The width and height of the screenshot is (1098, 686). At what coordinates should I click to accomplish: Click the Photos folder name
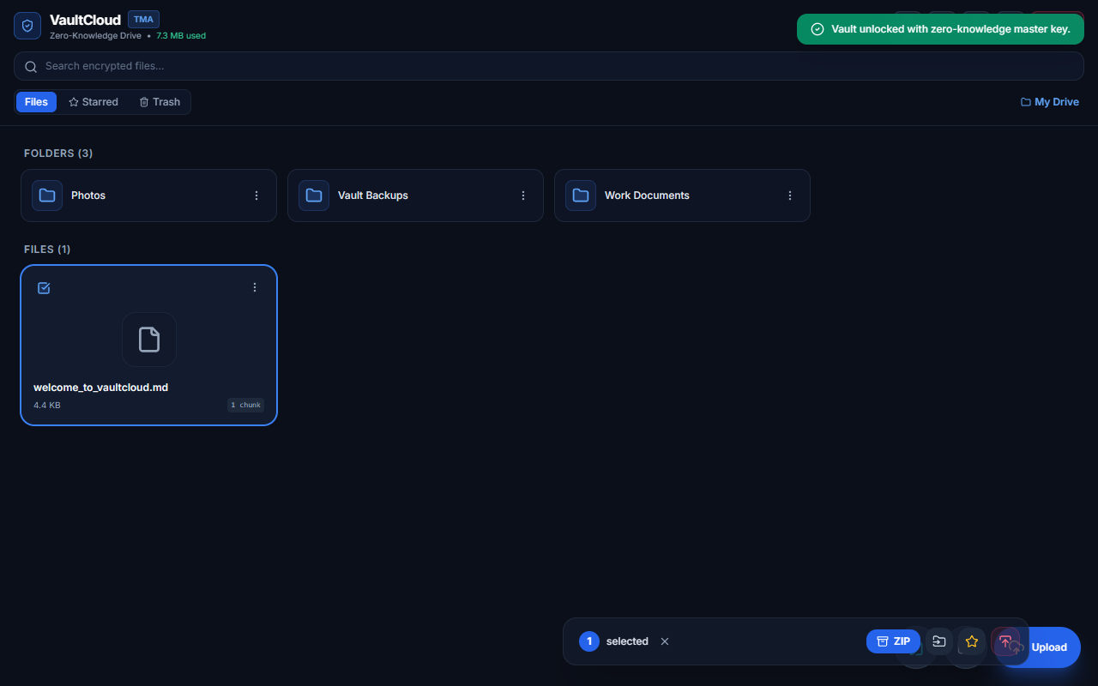88,196
